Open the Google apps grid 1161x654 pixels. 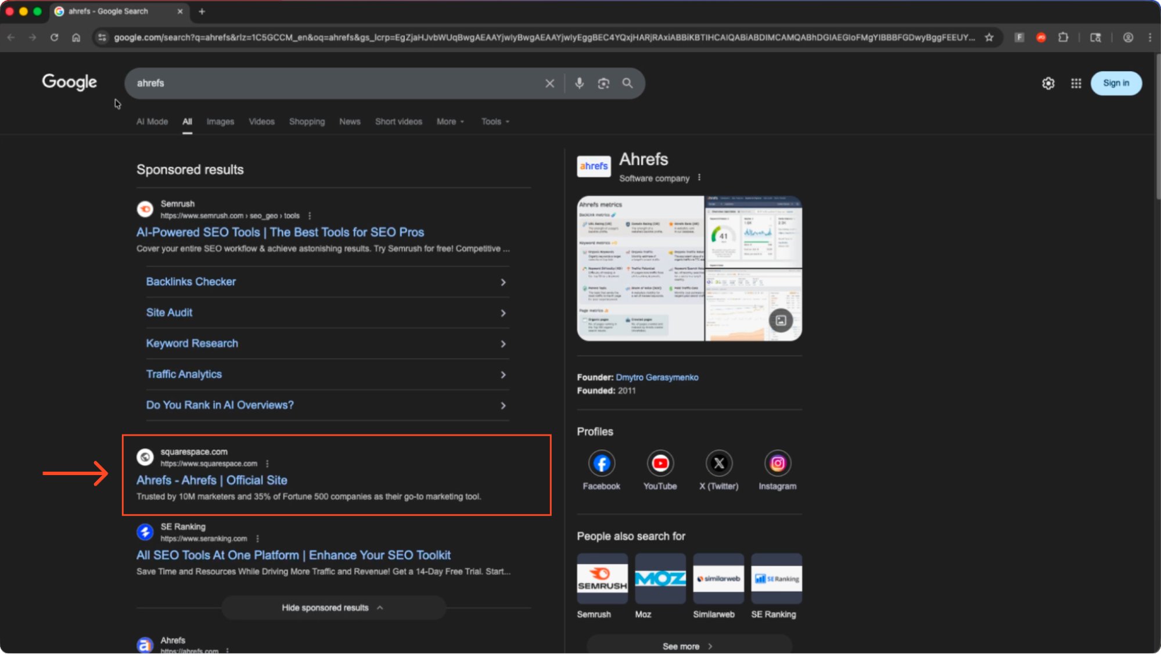click(1076, 83)
